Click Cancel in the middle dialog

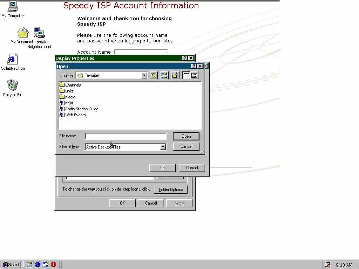(x=192, y=168)
